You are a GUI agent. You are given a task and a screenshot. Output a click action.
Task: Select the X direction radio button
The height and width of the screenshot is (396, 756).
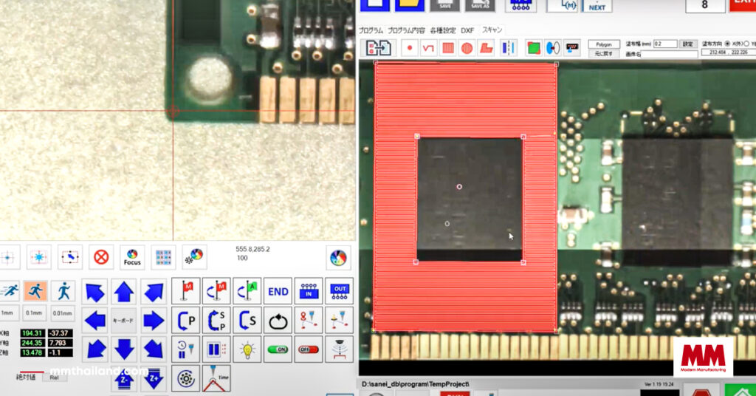[x=728, y=44]
